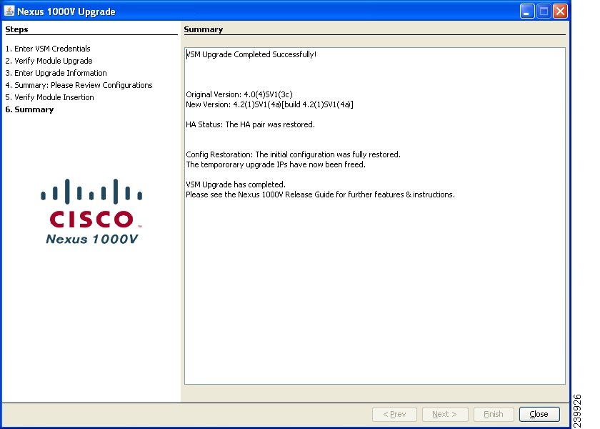
Task: Click the Config Restoration line
Action: tap(293, 154)
